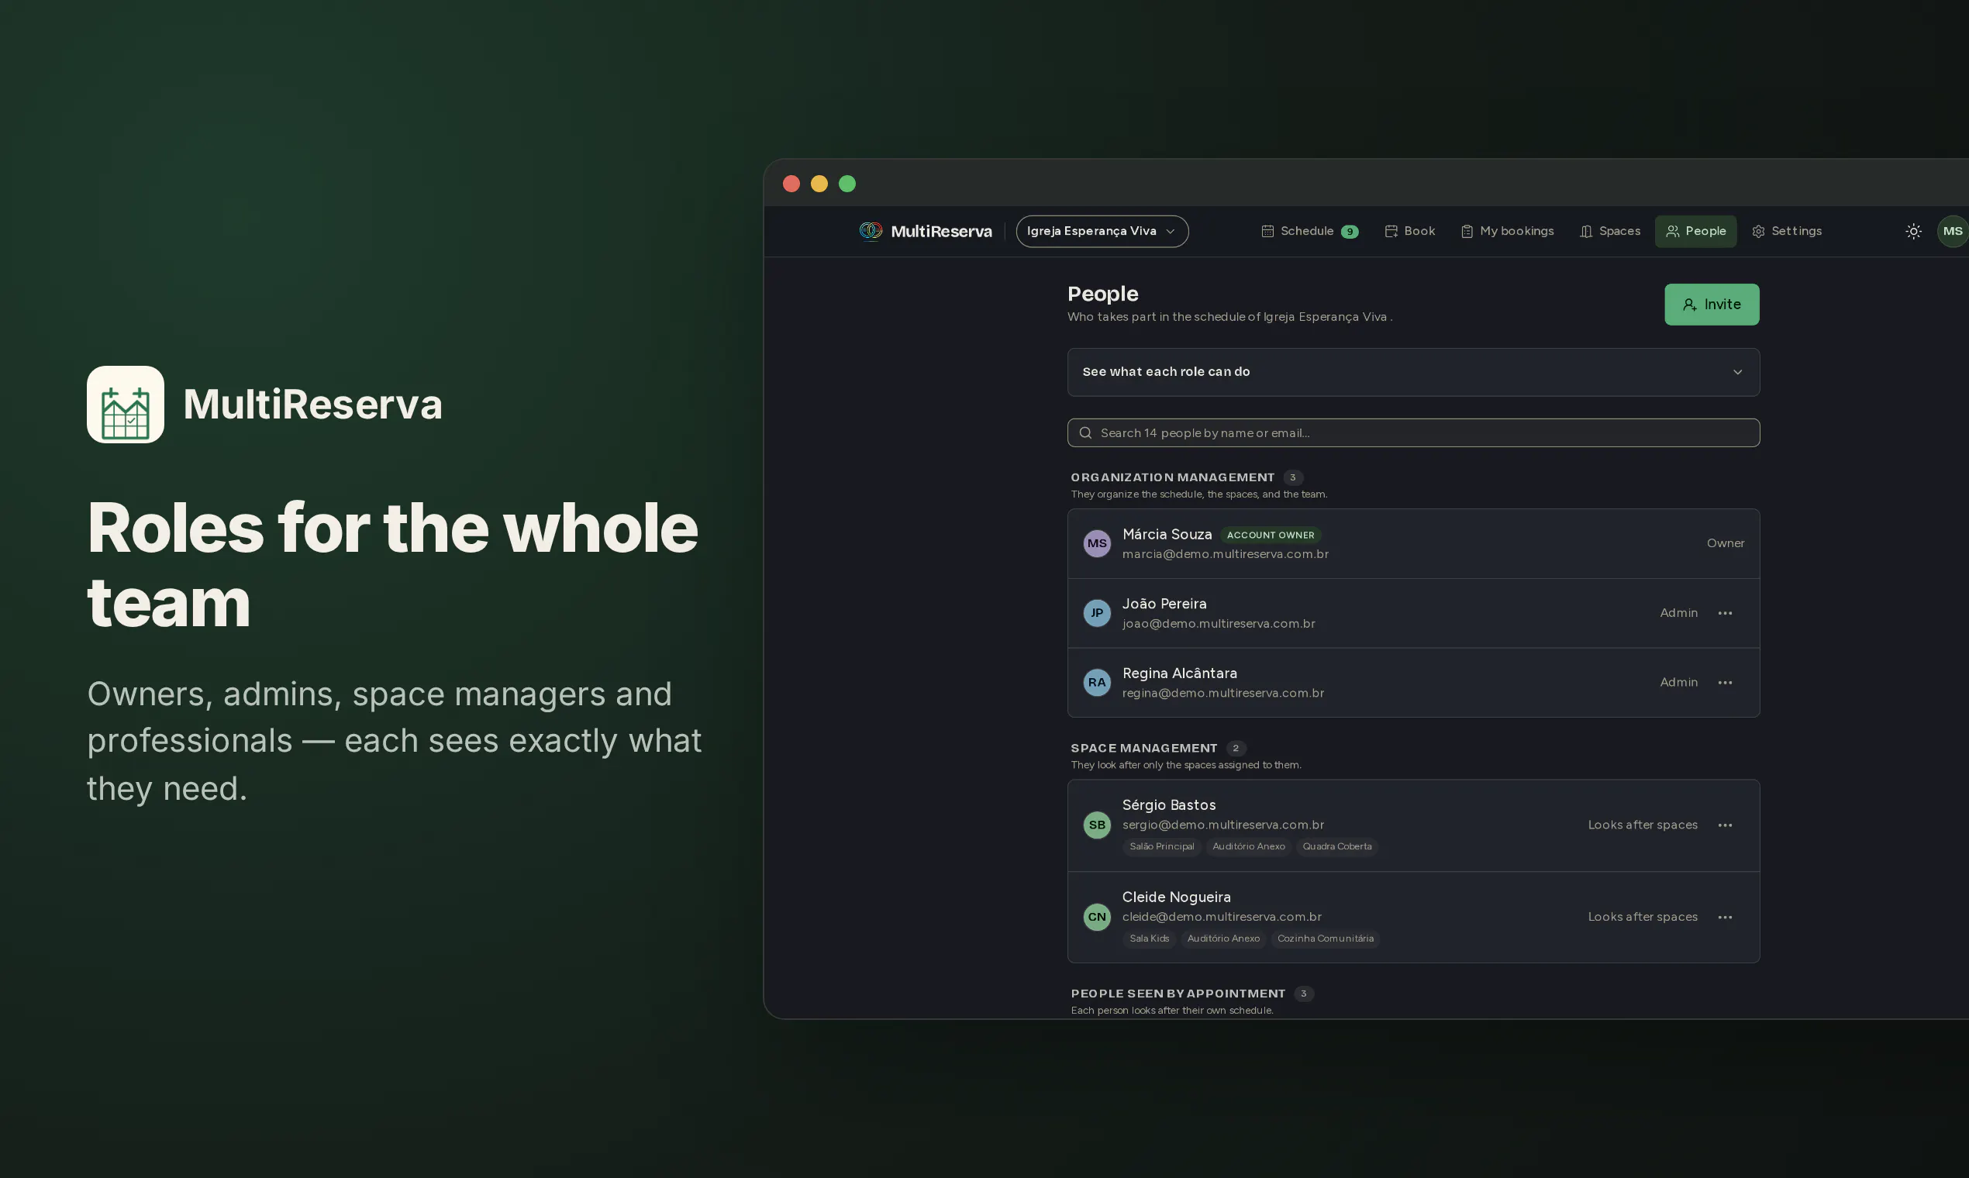Viewport: 1969px width, 1178px height.
Task: Click the Admin role label for João Pereira
Action: [x=1678, y=613]
